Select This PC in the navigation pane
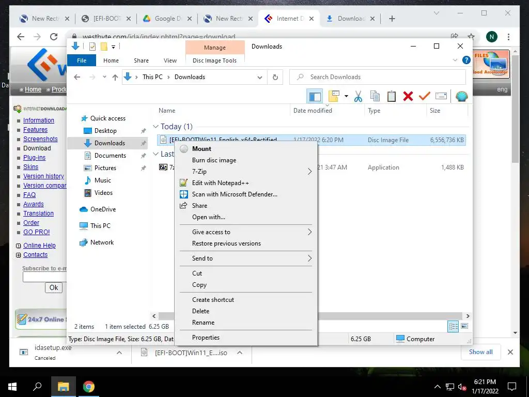Viewport: 529px width, 397px height. pyautogui.click(x=100, y=226)
